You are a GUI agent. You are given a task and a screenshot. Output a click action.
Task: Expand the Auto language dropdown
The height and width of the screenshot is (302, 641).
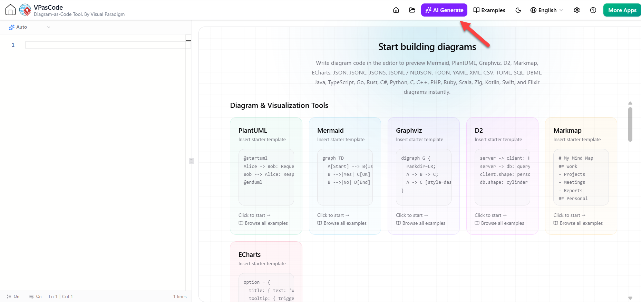30,27
